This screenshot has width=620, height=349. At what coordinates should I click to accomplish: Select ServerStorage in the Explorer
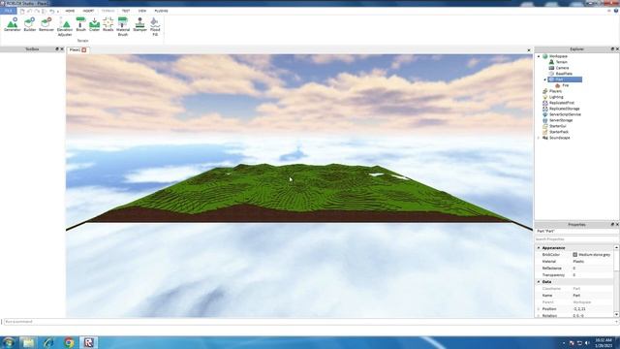pos(561,120)
